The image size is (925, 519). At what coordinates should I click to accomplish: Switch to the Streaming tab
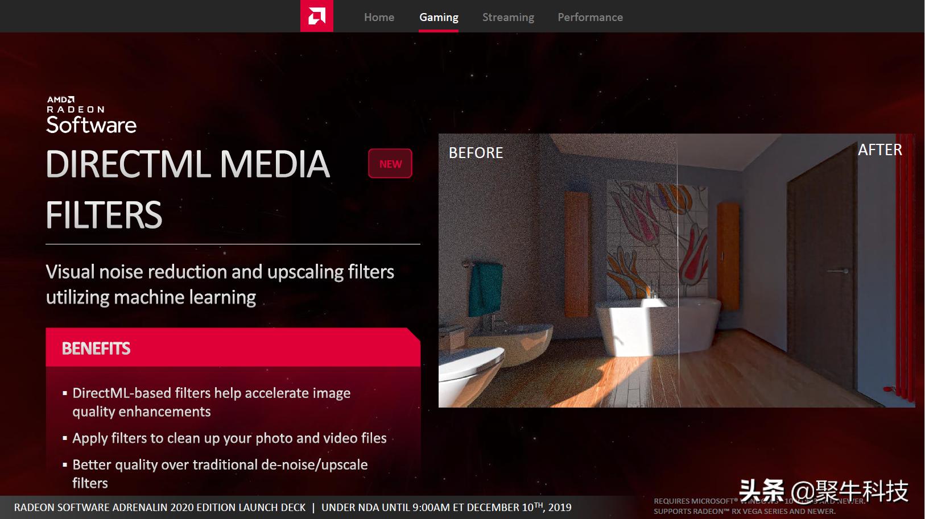[508, 17]
